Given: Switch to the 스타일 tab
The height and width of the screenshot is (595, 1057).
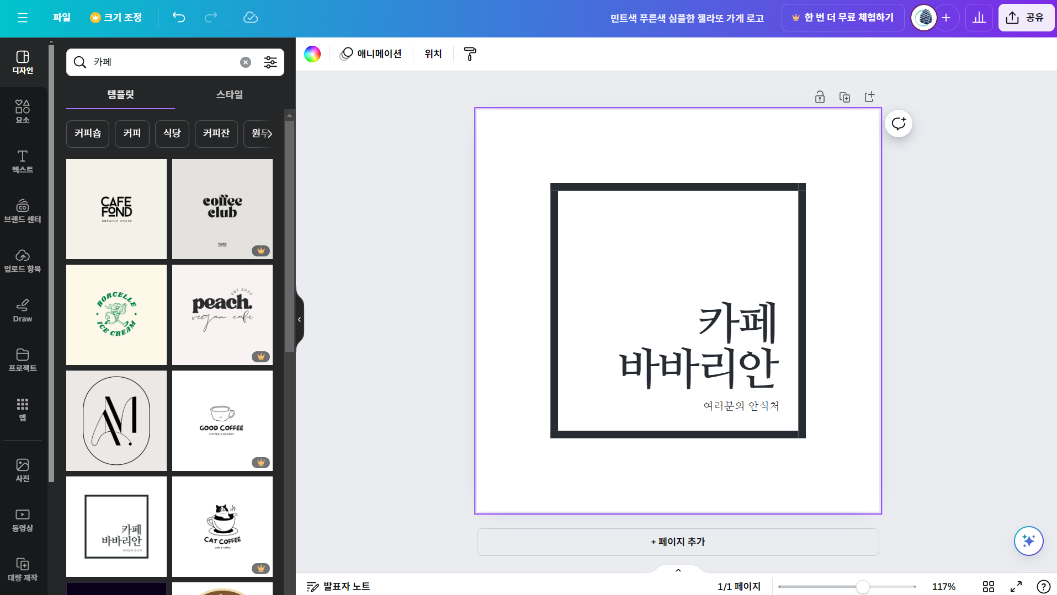Looking at the screenshot, I should point(230,94).
